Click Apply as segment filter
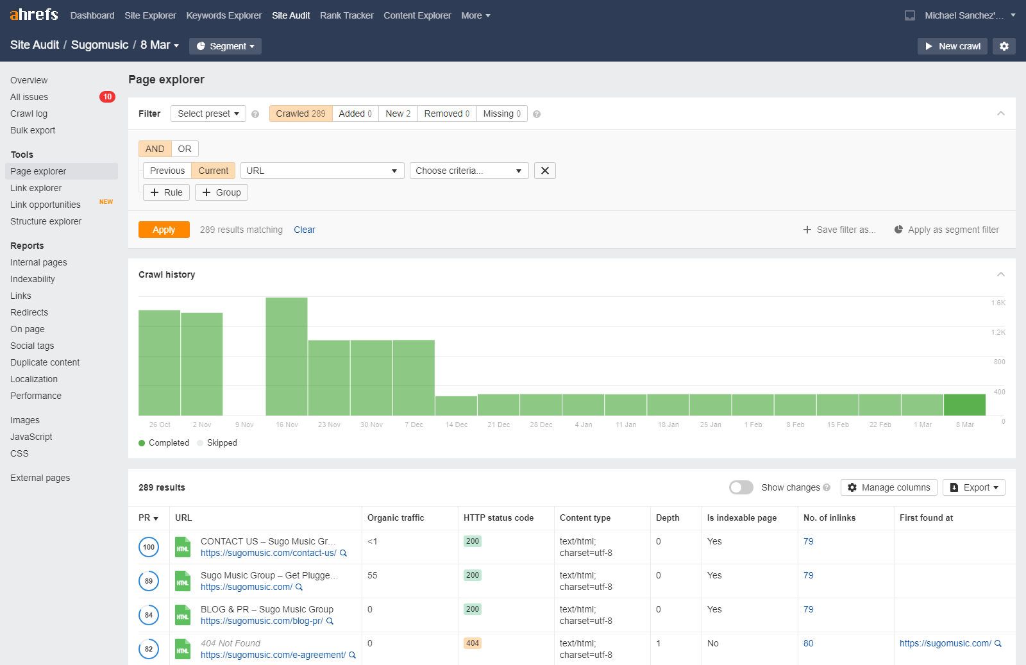This screenshot has width=1026, height=665. pyautogui.click(x=946, y=230)
